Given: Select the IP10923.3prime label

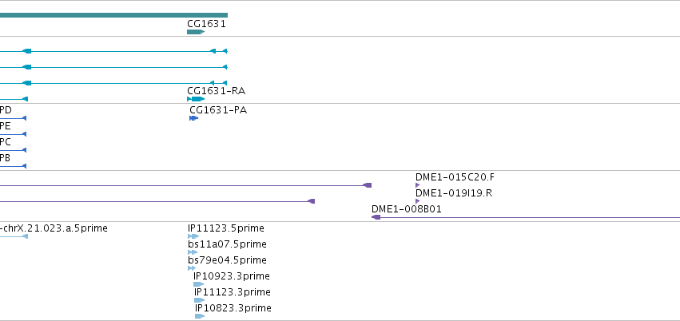Looking at the screenshot, I should coord(232,276).
